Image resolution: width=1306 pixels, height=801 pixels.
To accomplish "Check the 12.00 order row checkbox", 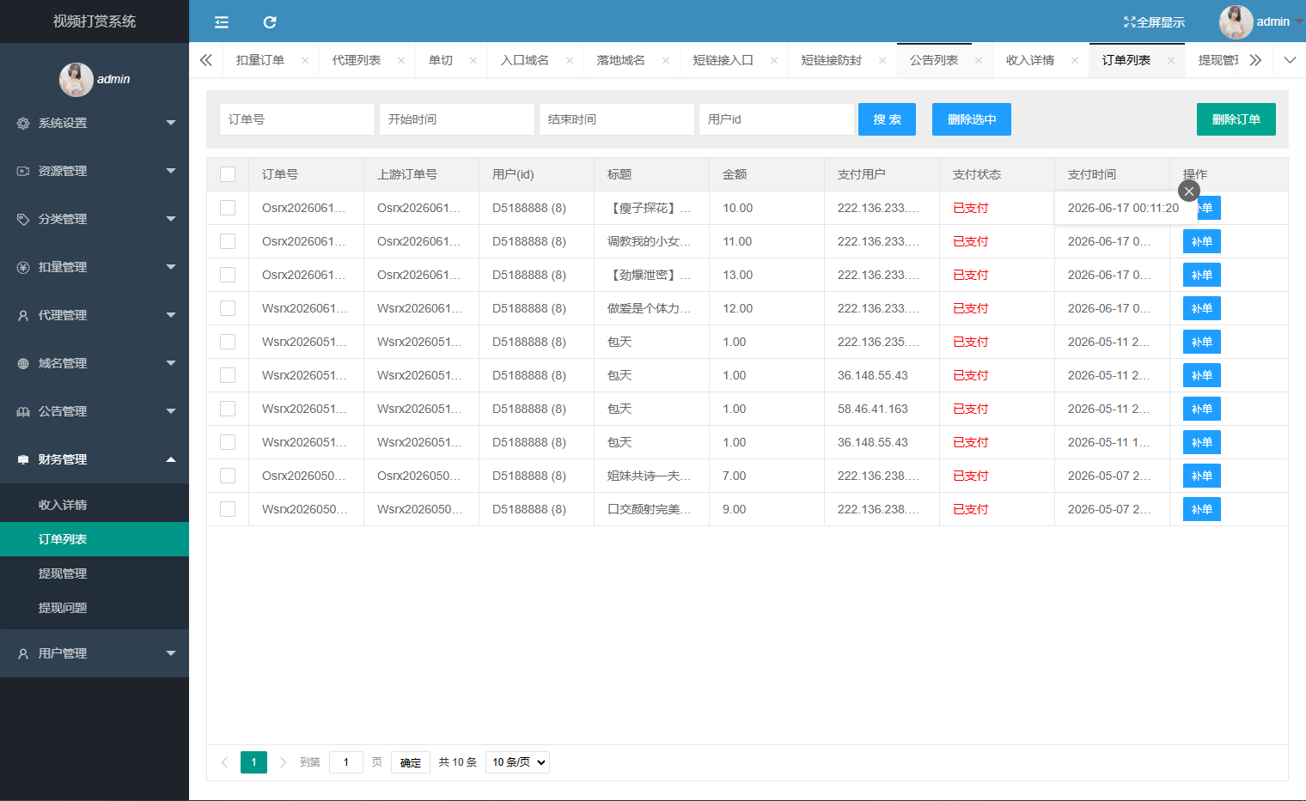I will pyautogui.click(x=228, y=308).
